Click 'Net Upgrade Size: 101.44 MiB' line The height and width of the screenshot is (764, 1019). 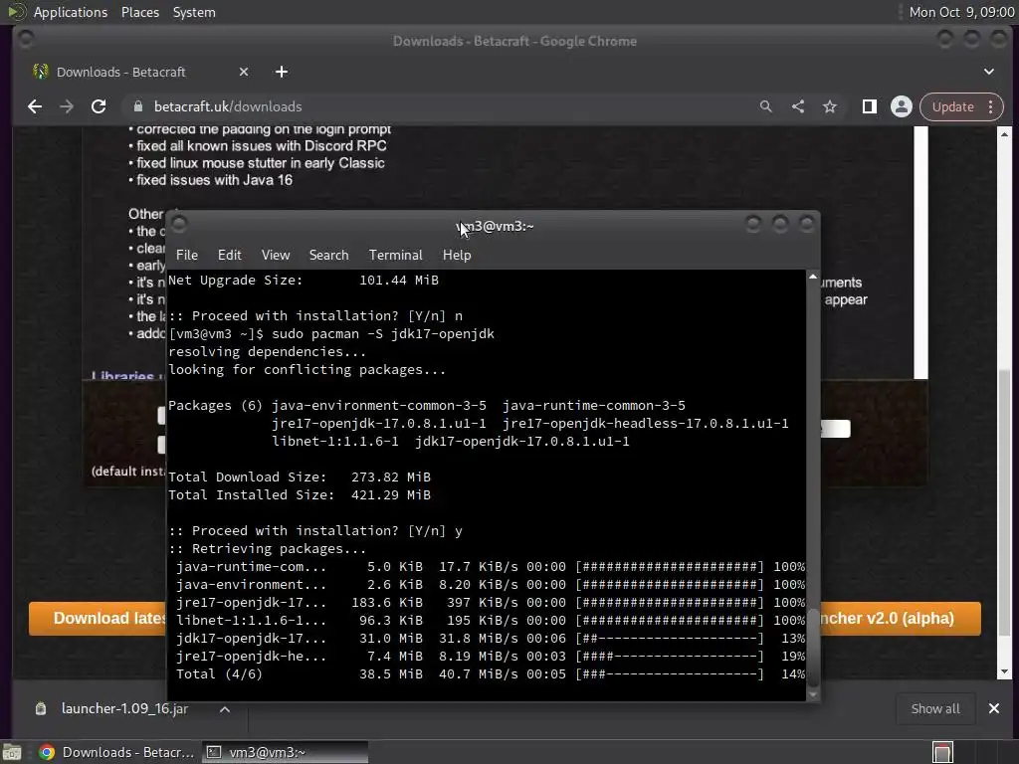point(303,280)
